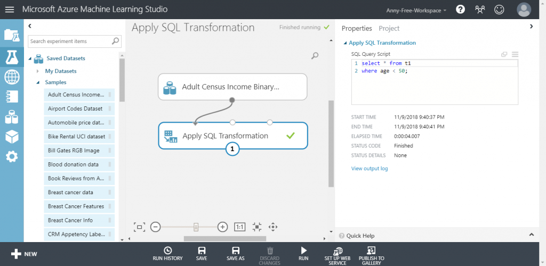The image size is (546, 266).
Task: Select the Adult Census Income Binary module
Action: (232, 87)
